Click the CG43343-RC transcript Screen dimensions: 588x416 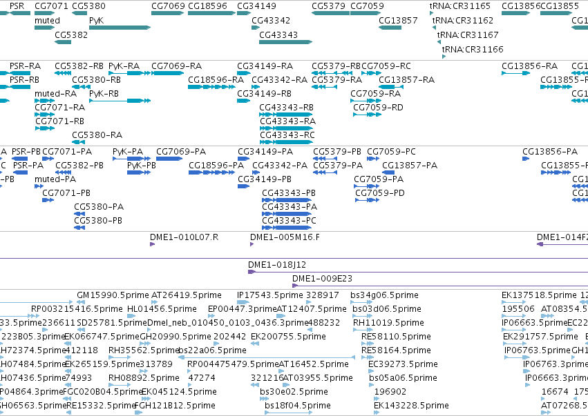pyautogui.click(x=287, y=142)
